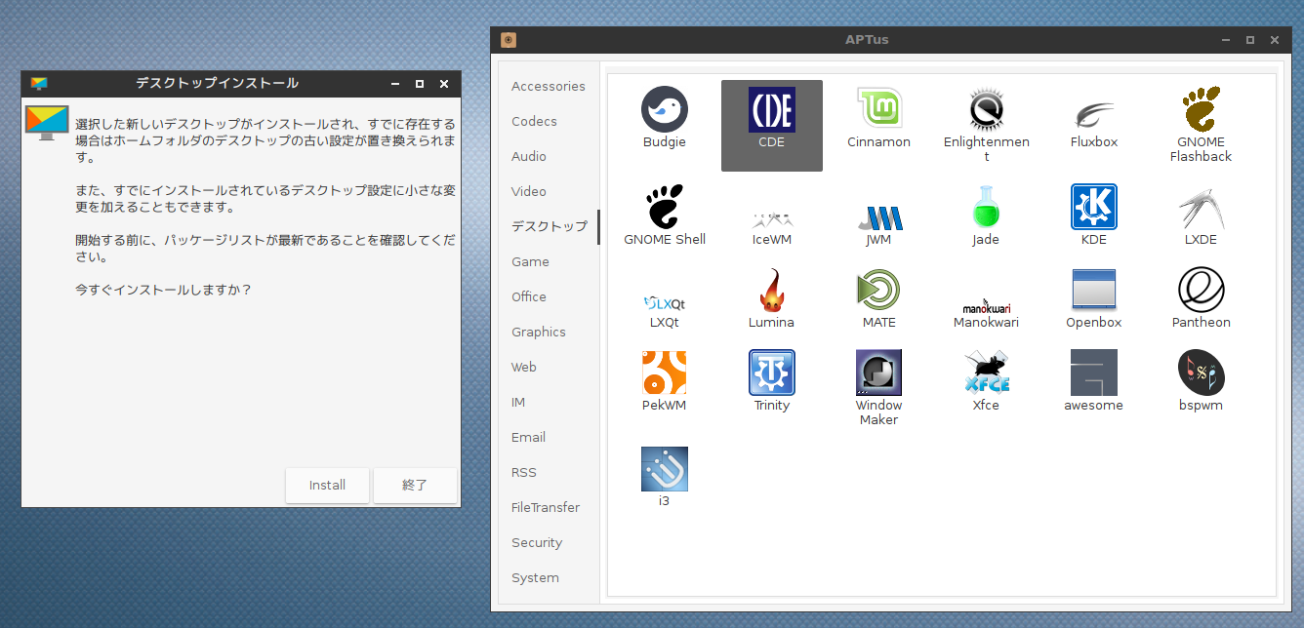Choose the PekWM orange icon
Viewport: 1304px width, 628px height.
pyautogui.click(x=665, y=373)
